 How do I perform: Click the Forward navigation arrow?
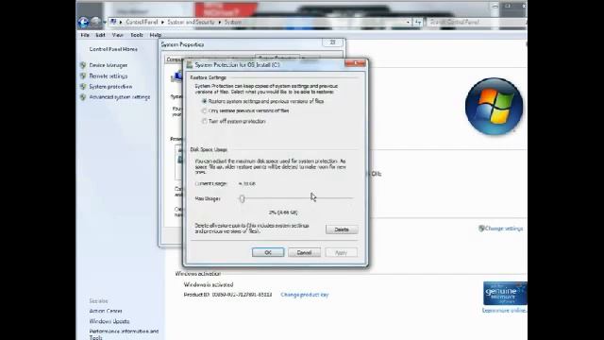click(x=95, y=22)
